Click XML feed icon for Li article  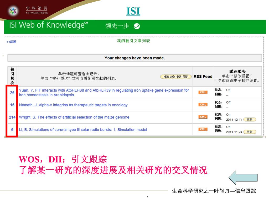click(x=203, y=129)
